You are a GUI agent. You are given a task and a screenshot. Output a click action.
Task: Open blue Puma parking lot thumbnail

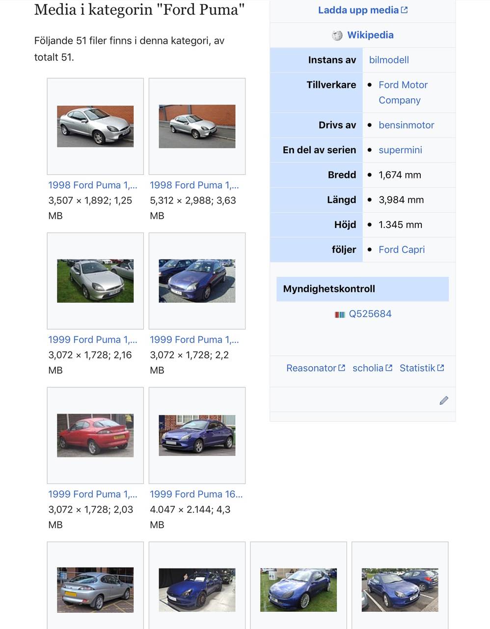pos(400,590)
